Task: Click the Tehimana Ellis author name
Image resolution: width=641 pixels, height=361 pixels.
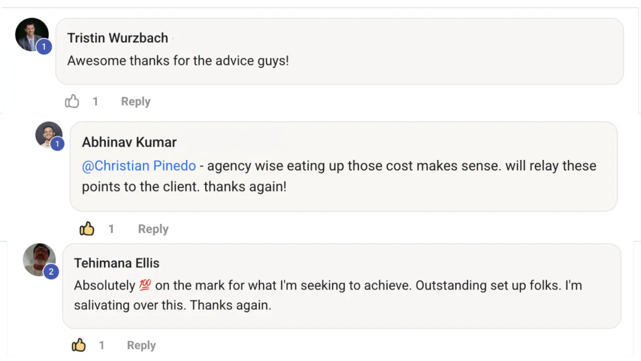Action: coord(116,263)
